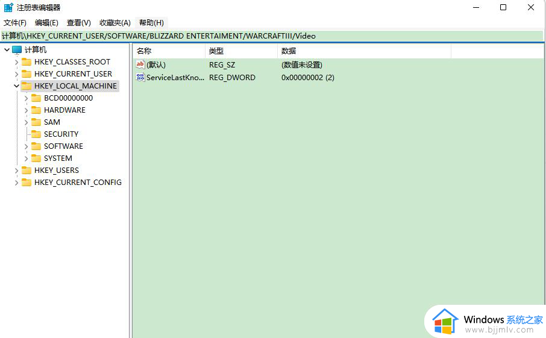Click the computer icon at tree root
This screenshot has width=546, height=338.
17,50
